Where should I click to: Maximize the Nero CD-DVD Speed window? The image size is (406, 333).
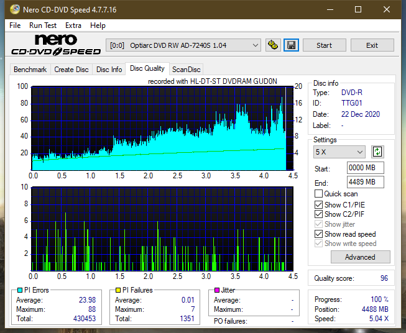[x=358, y=9]
